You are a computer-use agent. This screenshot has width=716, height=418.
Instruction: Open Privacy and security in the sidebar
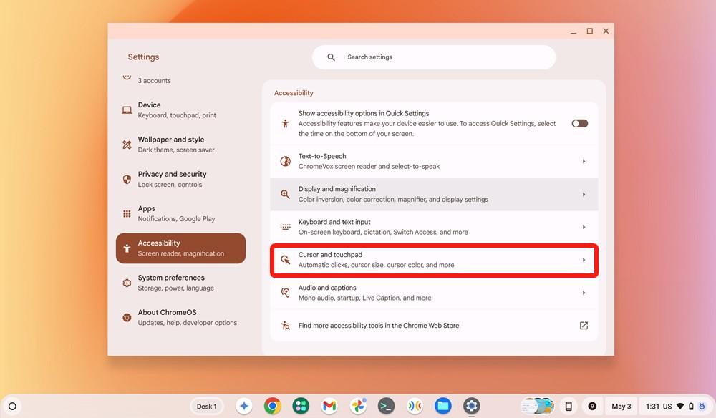(181, 180)
